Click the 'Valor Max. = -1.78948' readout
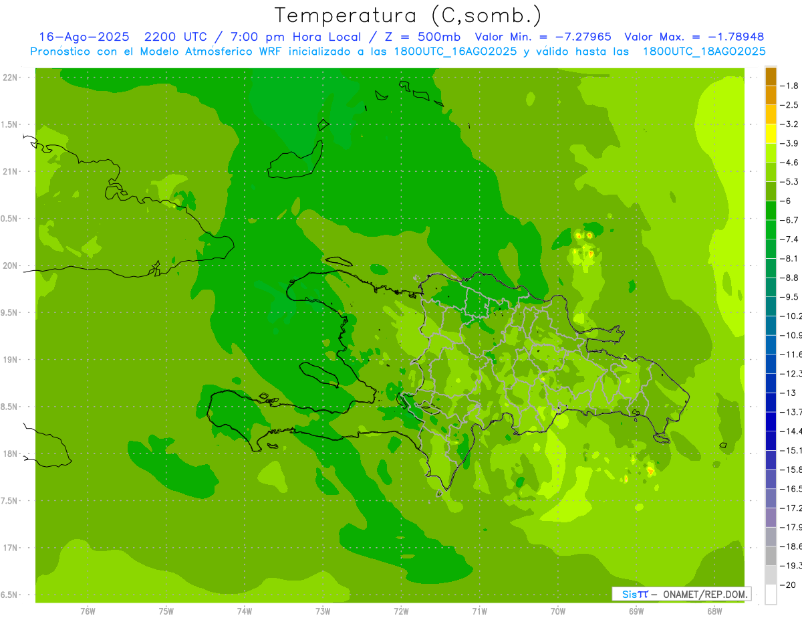Image resolution: width=802 pixels, height=620 pixels. 694,37
